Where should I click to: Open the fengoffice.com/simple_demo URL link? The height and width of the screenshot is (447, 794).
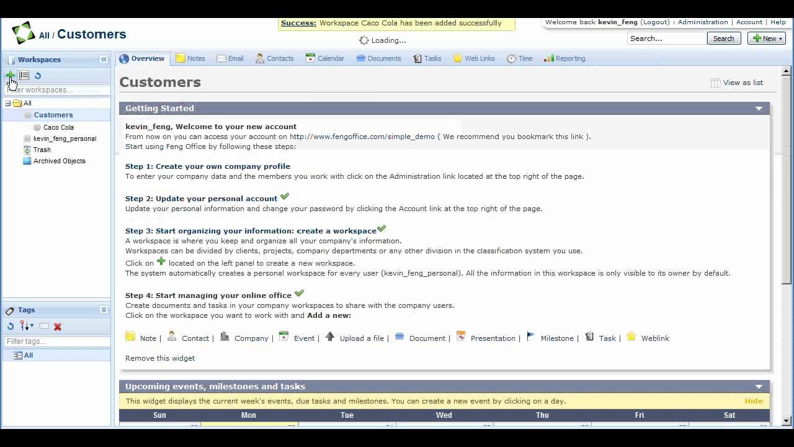click(x=362, y=137)
